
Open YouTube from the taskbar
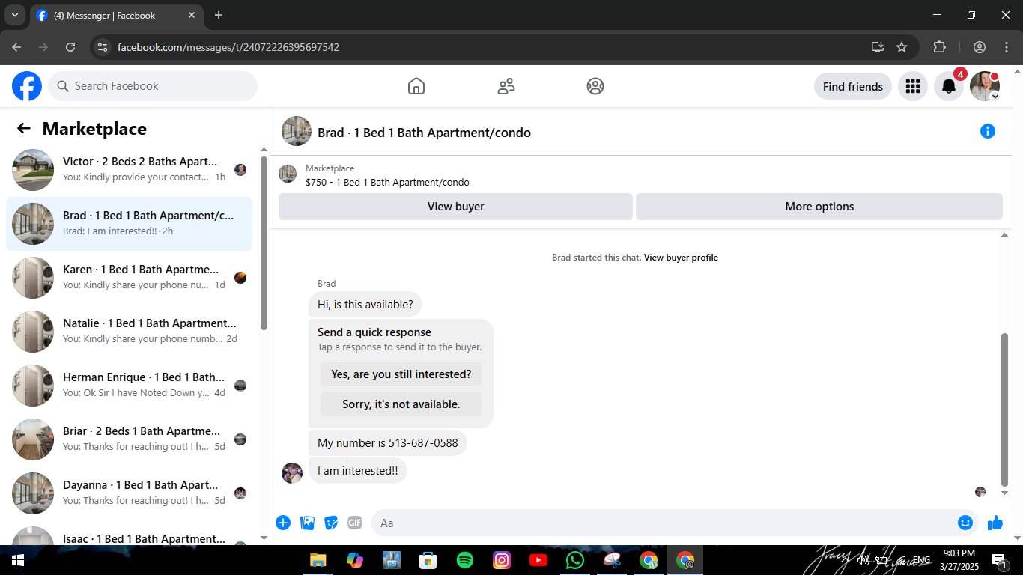tap(538, 560)
